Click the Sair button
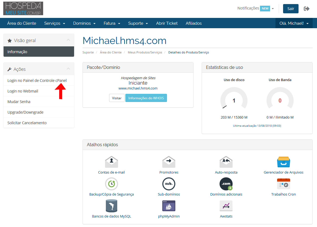The image size is (317, 227). (x=290, y=9)
